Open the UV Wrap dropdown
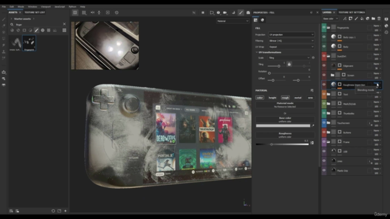 pyautogui.click(x=291, y=47)
